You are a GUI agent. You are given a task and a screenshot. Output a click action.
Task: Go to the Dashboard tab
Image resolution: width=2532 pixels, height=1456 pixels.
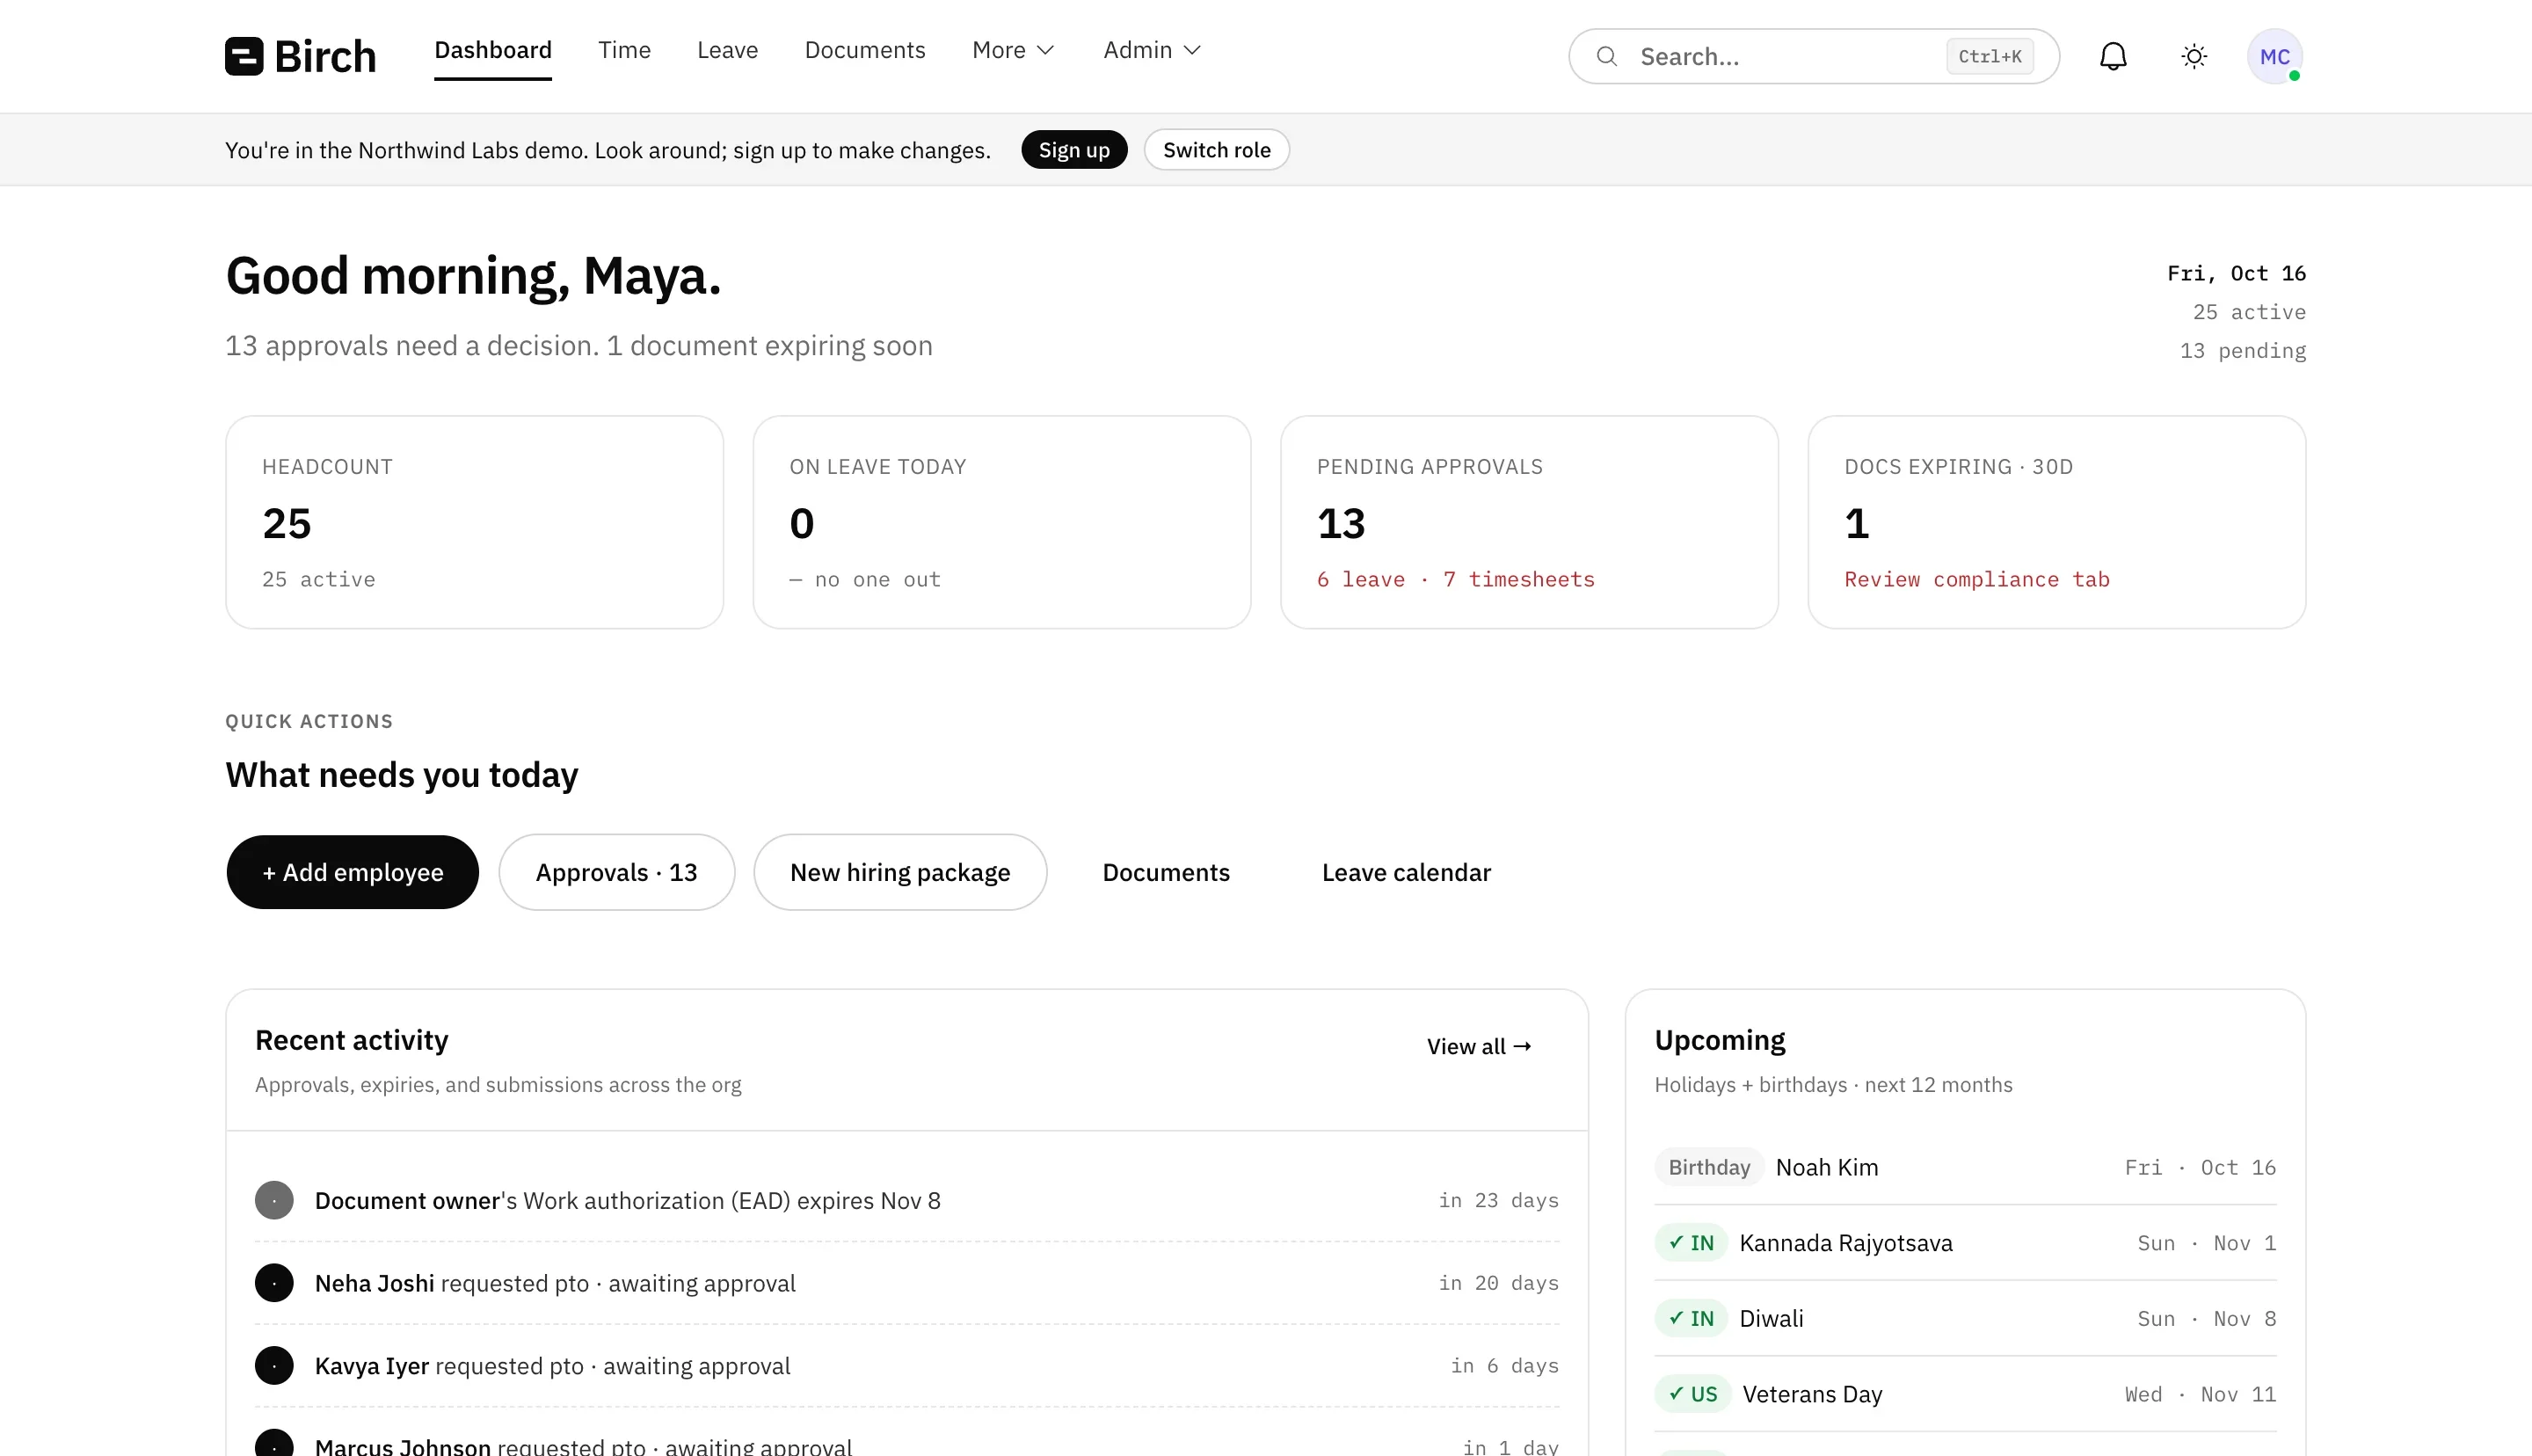(493, 50)
